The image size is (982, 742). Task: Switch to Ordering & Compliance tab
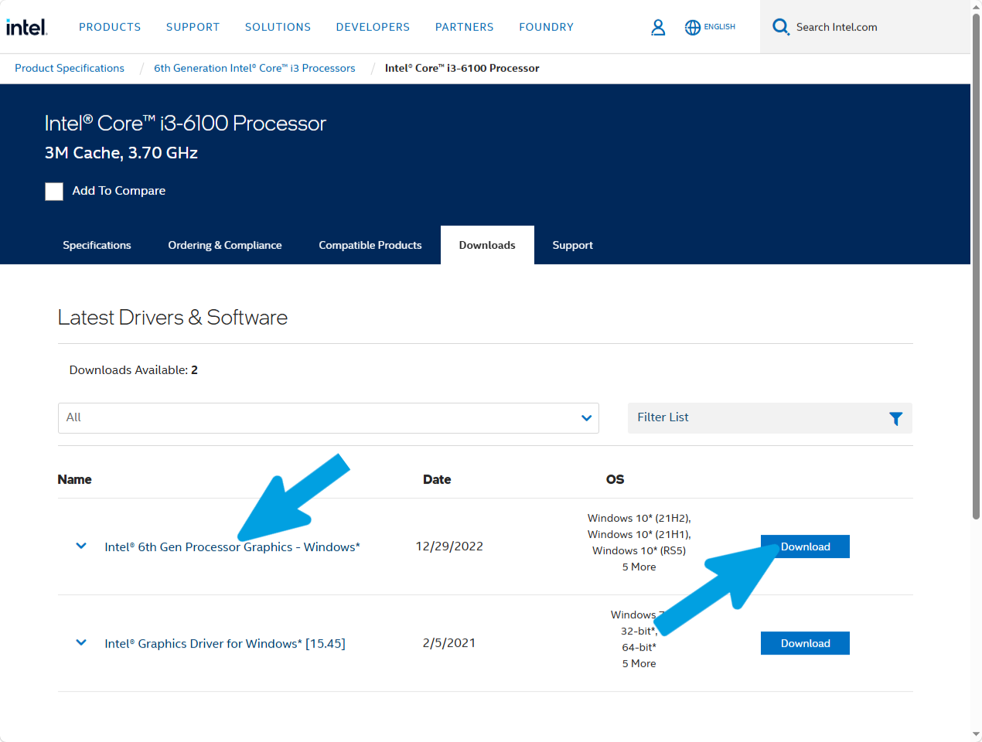coord(225,245)
